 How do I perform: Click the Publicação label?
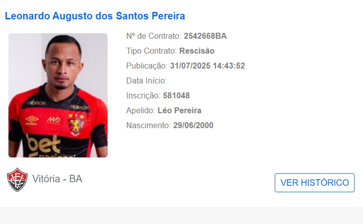(147, 66)
